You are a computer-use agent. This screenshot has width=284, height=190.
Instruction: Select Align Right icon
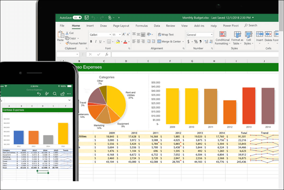click(143, 41)
